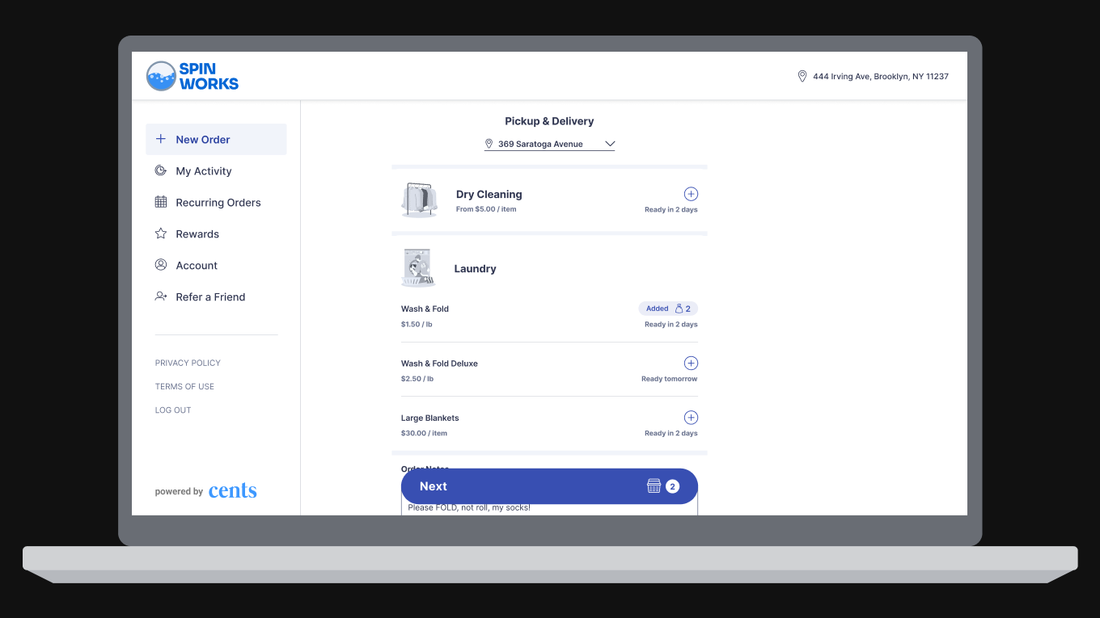Screen dimensions: 1100x618
Task: Switch to Terms of Use
Action: click(184, 386)
